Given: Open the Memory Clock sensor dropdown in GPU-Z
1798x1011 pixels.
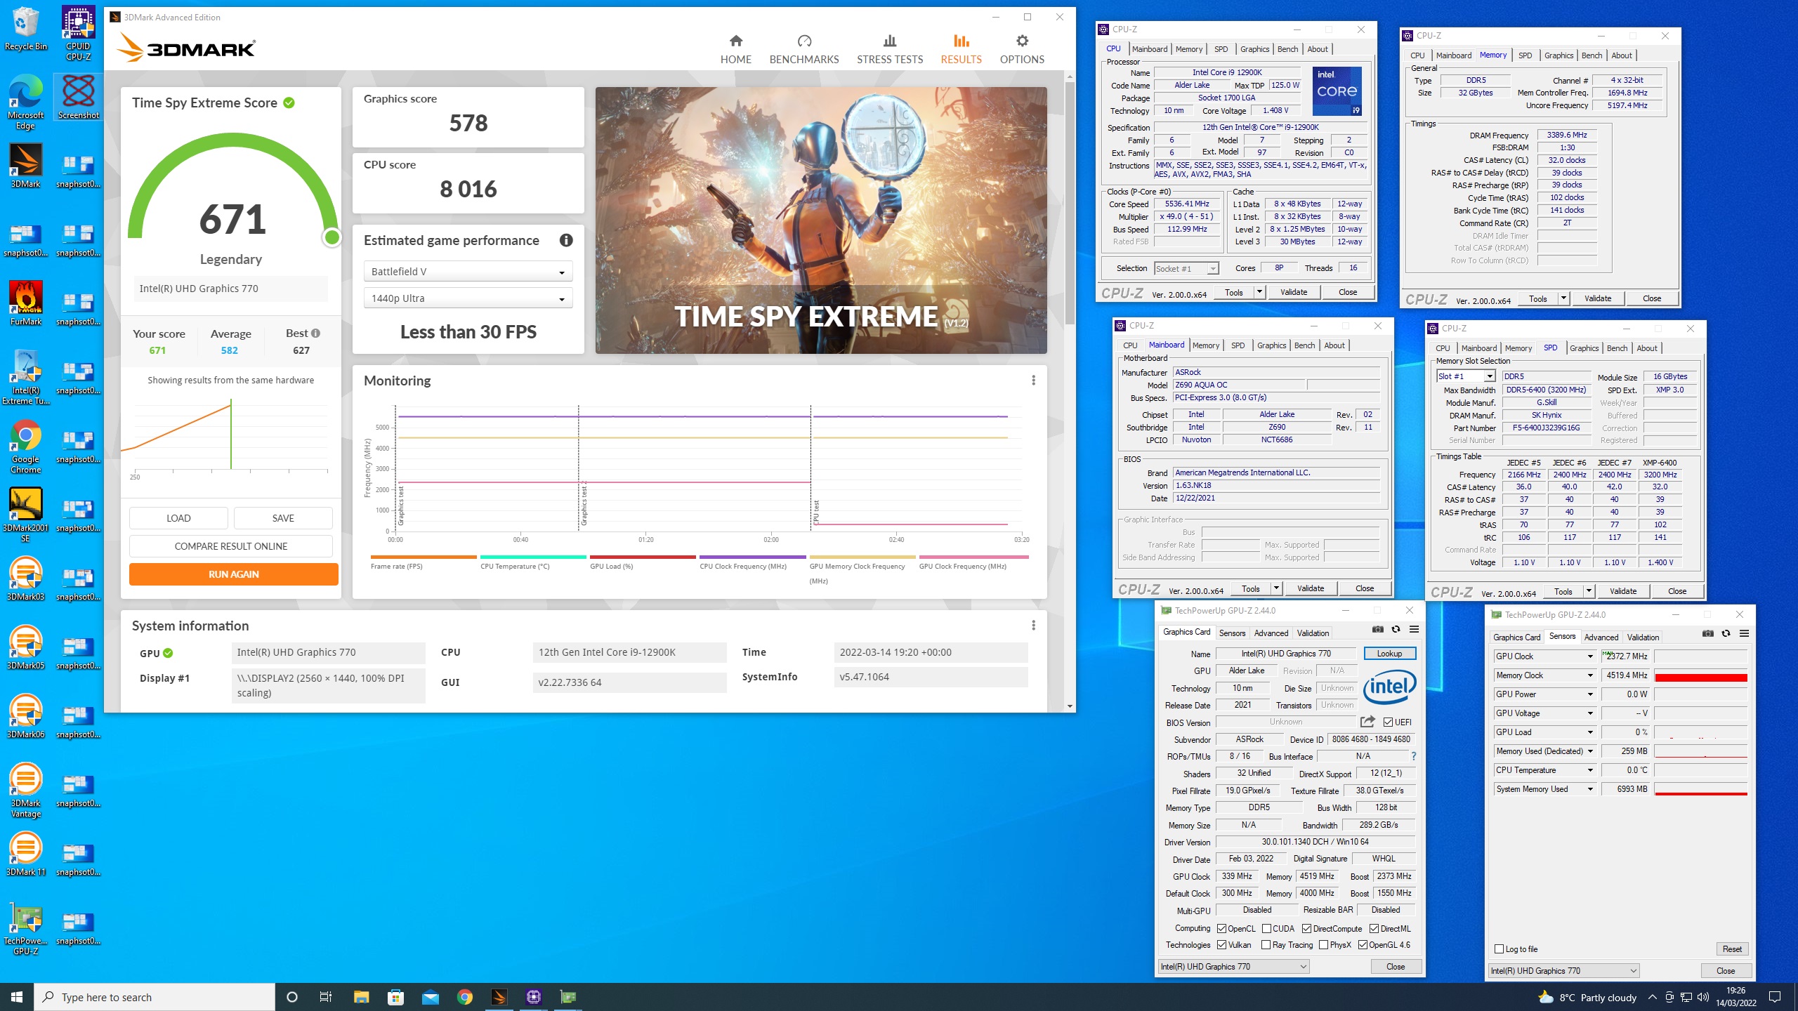Looking at the screenshot, I should [x=1589, y=675].
